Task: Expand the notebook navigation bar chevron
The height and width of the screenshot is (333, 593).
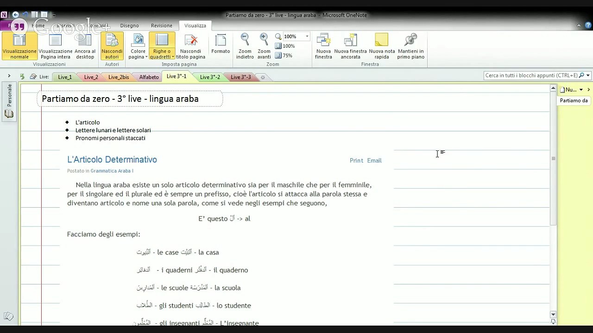Action: tap(9, 76)
